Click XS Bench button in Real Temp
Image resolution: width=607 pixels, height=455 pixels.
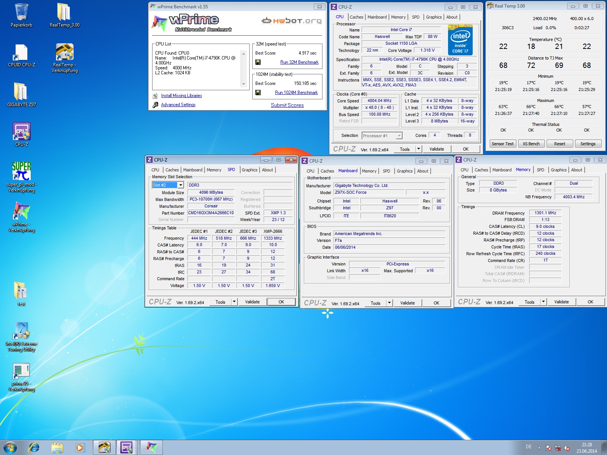531,144
